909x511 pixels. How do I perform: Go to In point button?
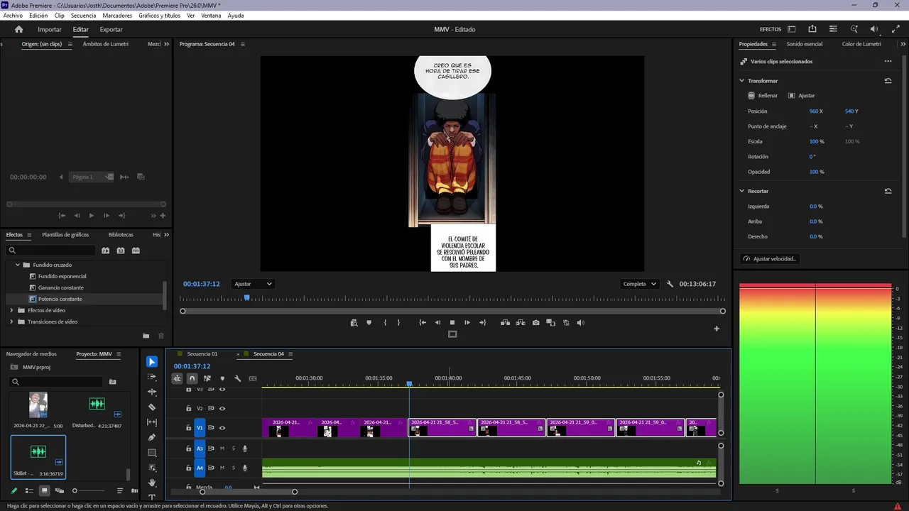(423, 322)
